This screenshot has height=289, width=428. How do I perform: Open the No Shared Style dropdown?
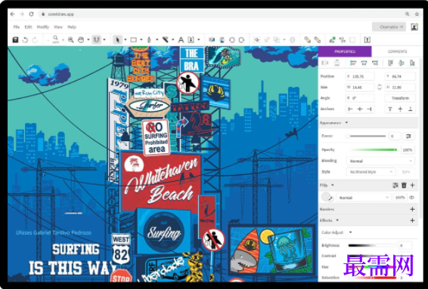(x=371, y=172)
